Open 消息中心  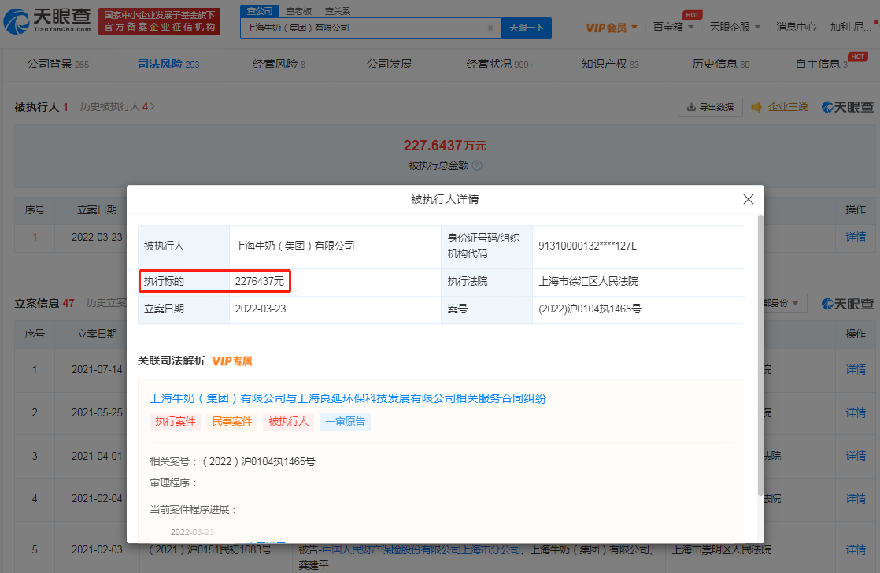796,27
